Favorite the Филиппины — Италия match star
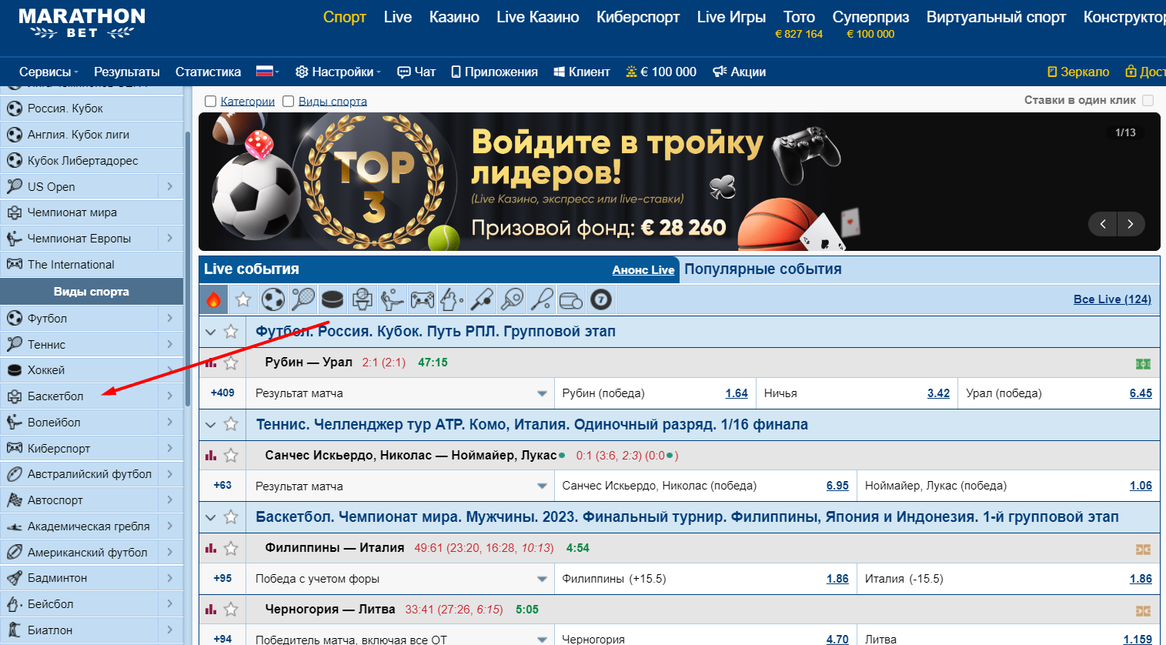 (x=231, y=548)
